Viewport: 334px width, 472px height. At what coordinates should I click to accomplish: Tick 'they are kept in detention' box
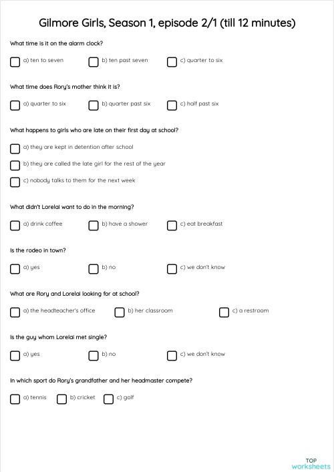[15, 149]
